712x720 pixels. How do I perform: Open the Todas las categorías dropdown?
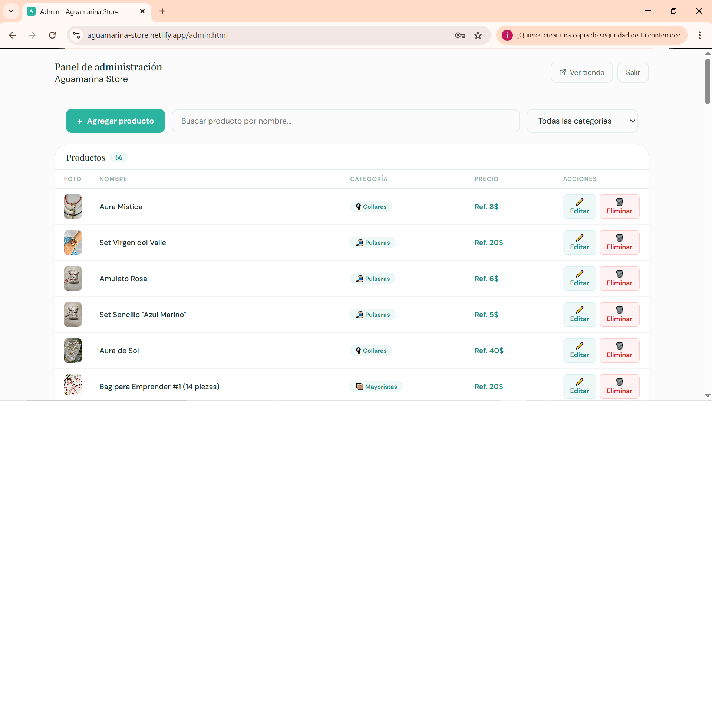tap(581, 121)
